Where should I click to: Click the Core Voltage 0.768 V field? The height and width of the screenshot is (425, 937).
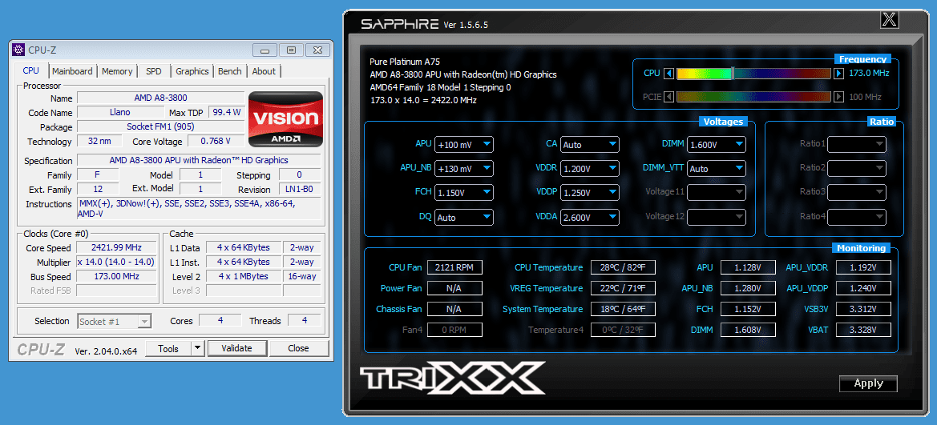pyautogui.click(x=217, y=142)
